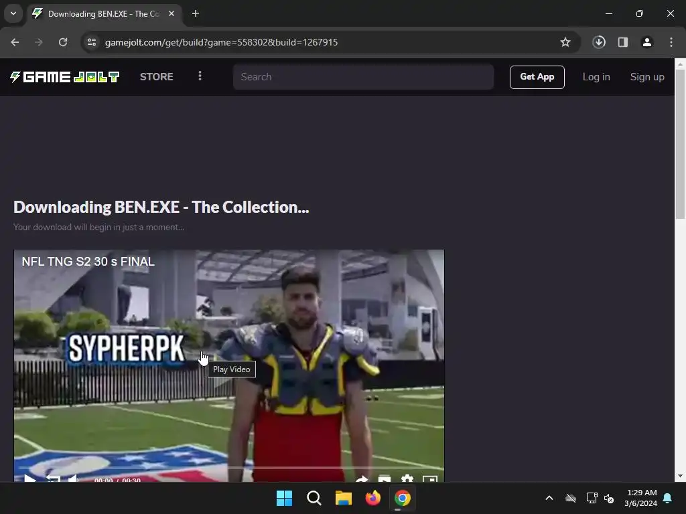686x514 pixels.
Task: Open the tab search dropdown arrow
Action: click(13, 13)
